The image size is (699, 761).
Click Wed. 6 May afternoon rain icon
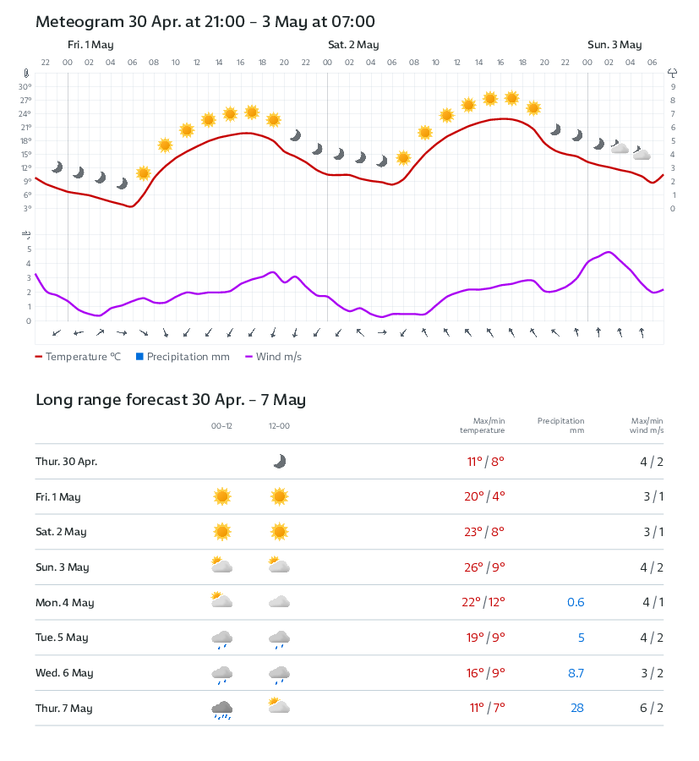coord(279,674)
